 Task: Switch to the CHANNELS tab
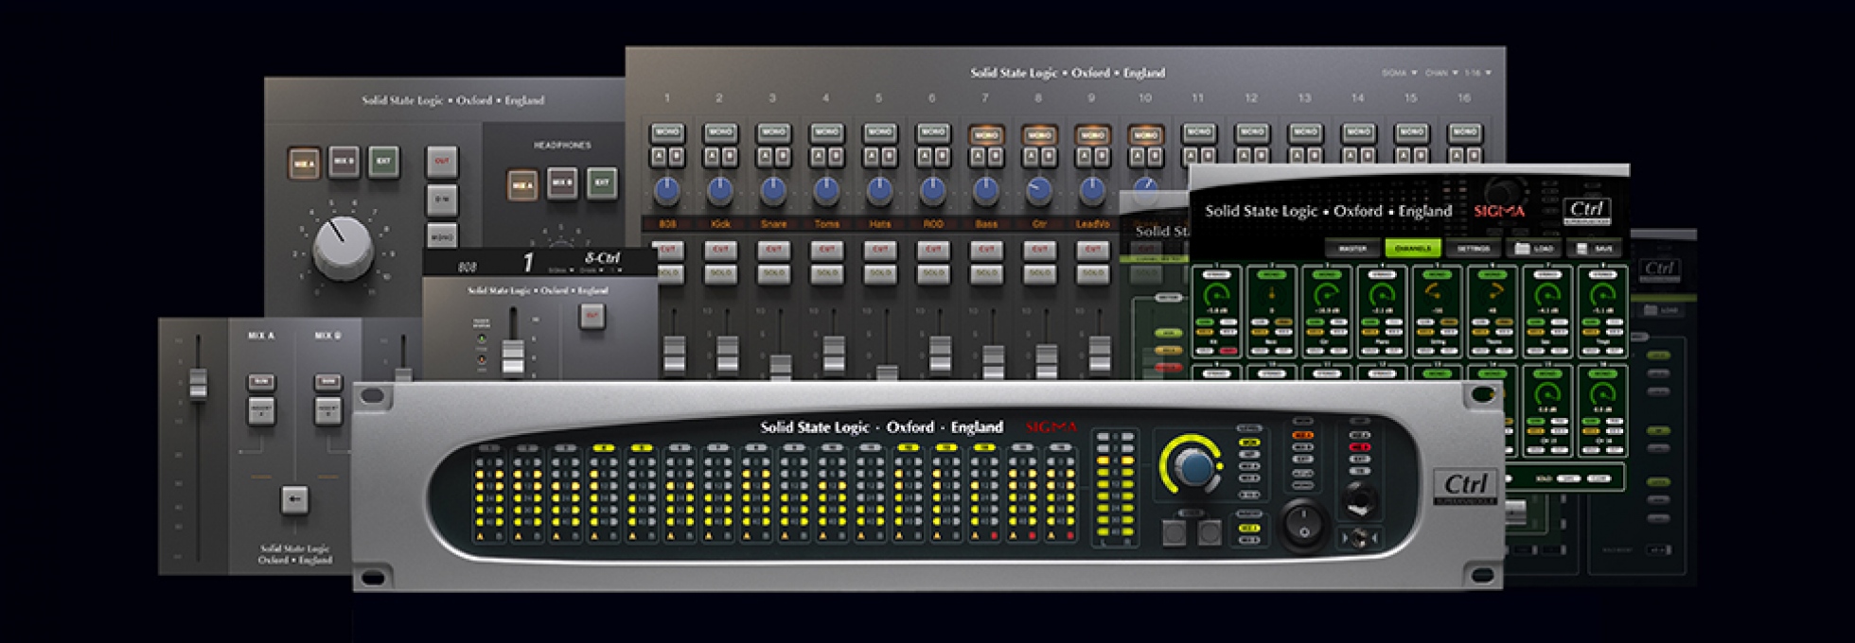coord(1412,249)
